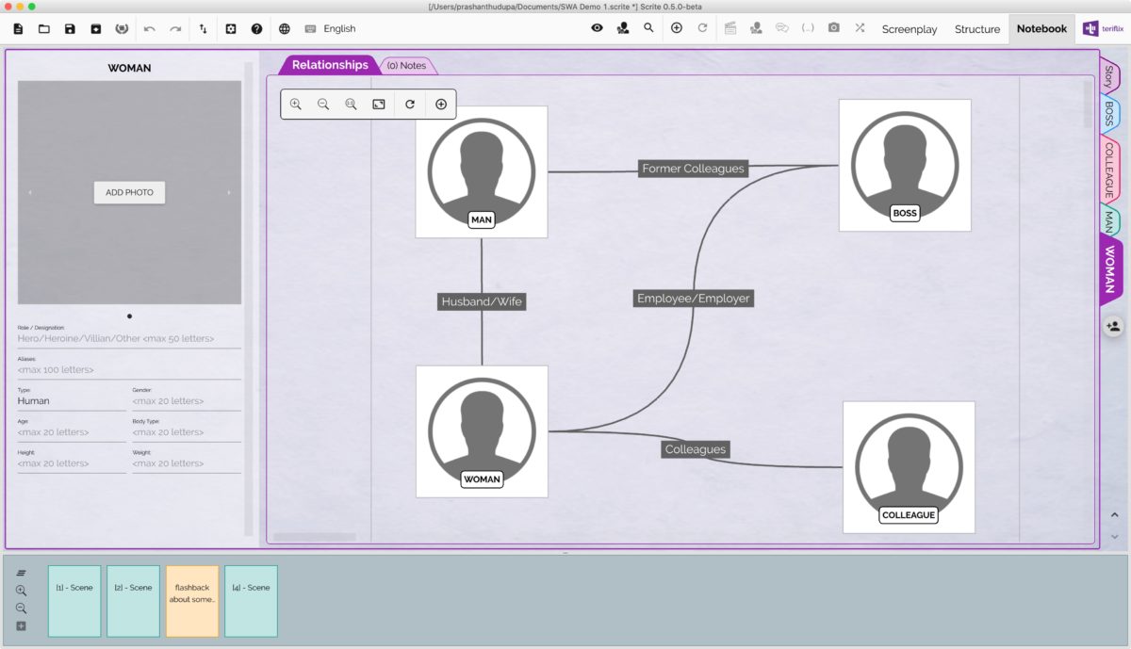
Task: Toggle the eye visibility icon in toolbar
Action: 597,28
